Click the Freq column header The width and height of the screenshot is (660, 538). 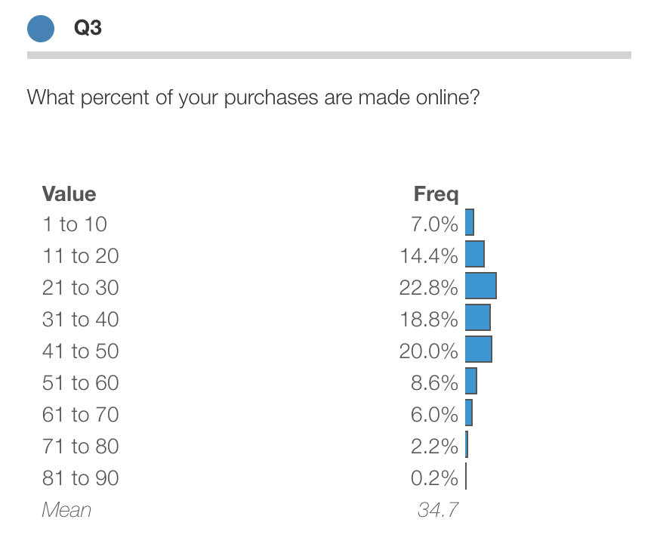[436, 194]
